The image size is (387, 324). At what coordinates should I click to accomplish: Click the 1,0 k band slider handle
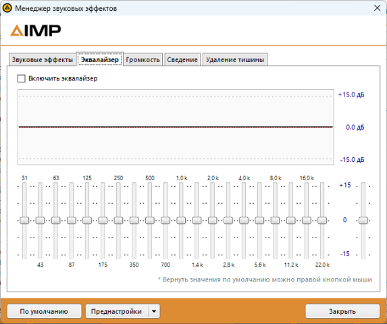(181, 220)
